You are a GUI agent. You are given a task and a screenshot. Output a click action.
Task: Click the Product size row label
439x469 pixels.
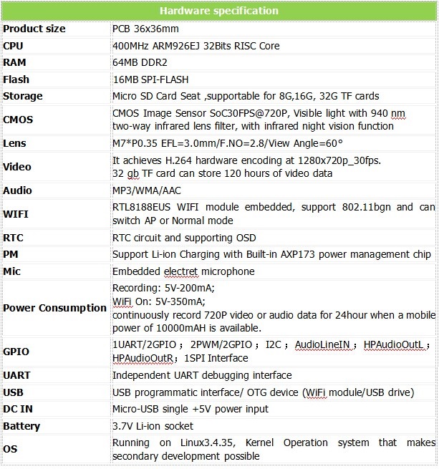34,29
